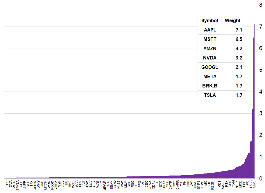
Task: Click the UDR ticker on the x-axis
Action: click(x=42, y=184)
